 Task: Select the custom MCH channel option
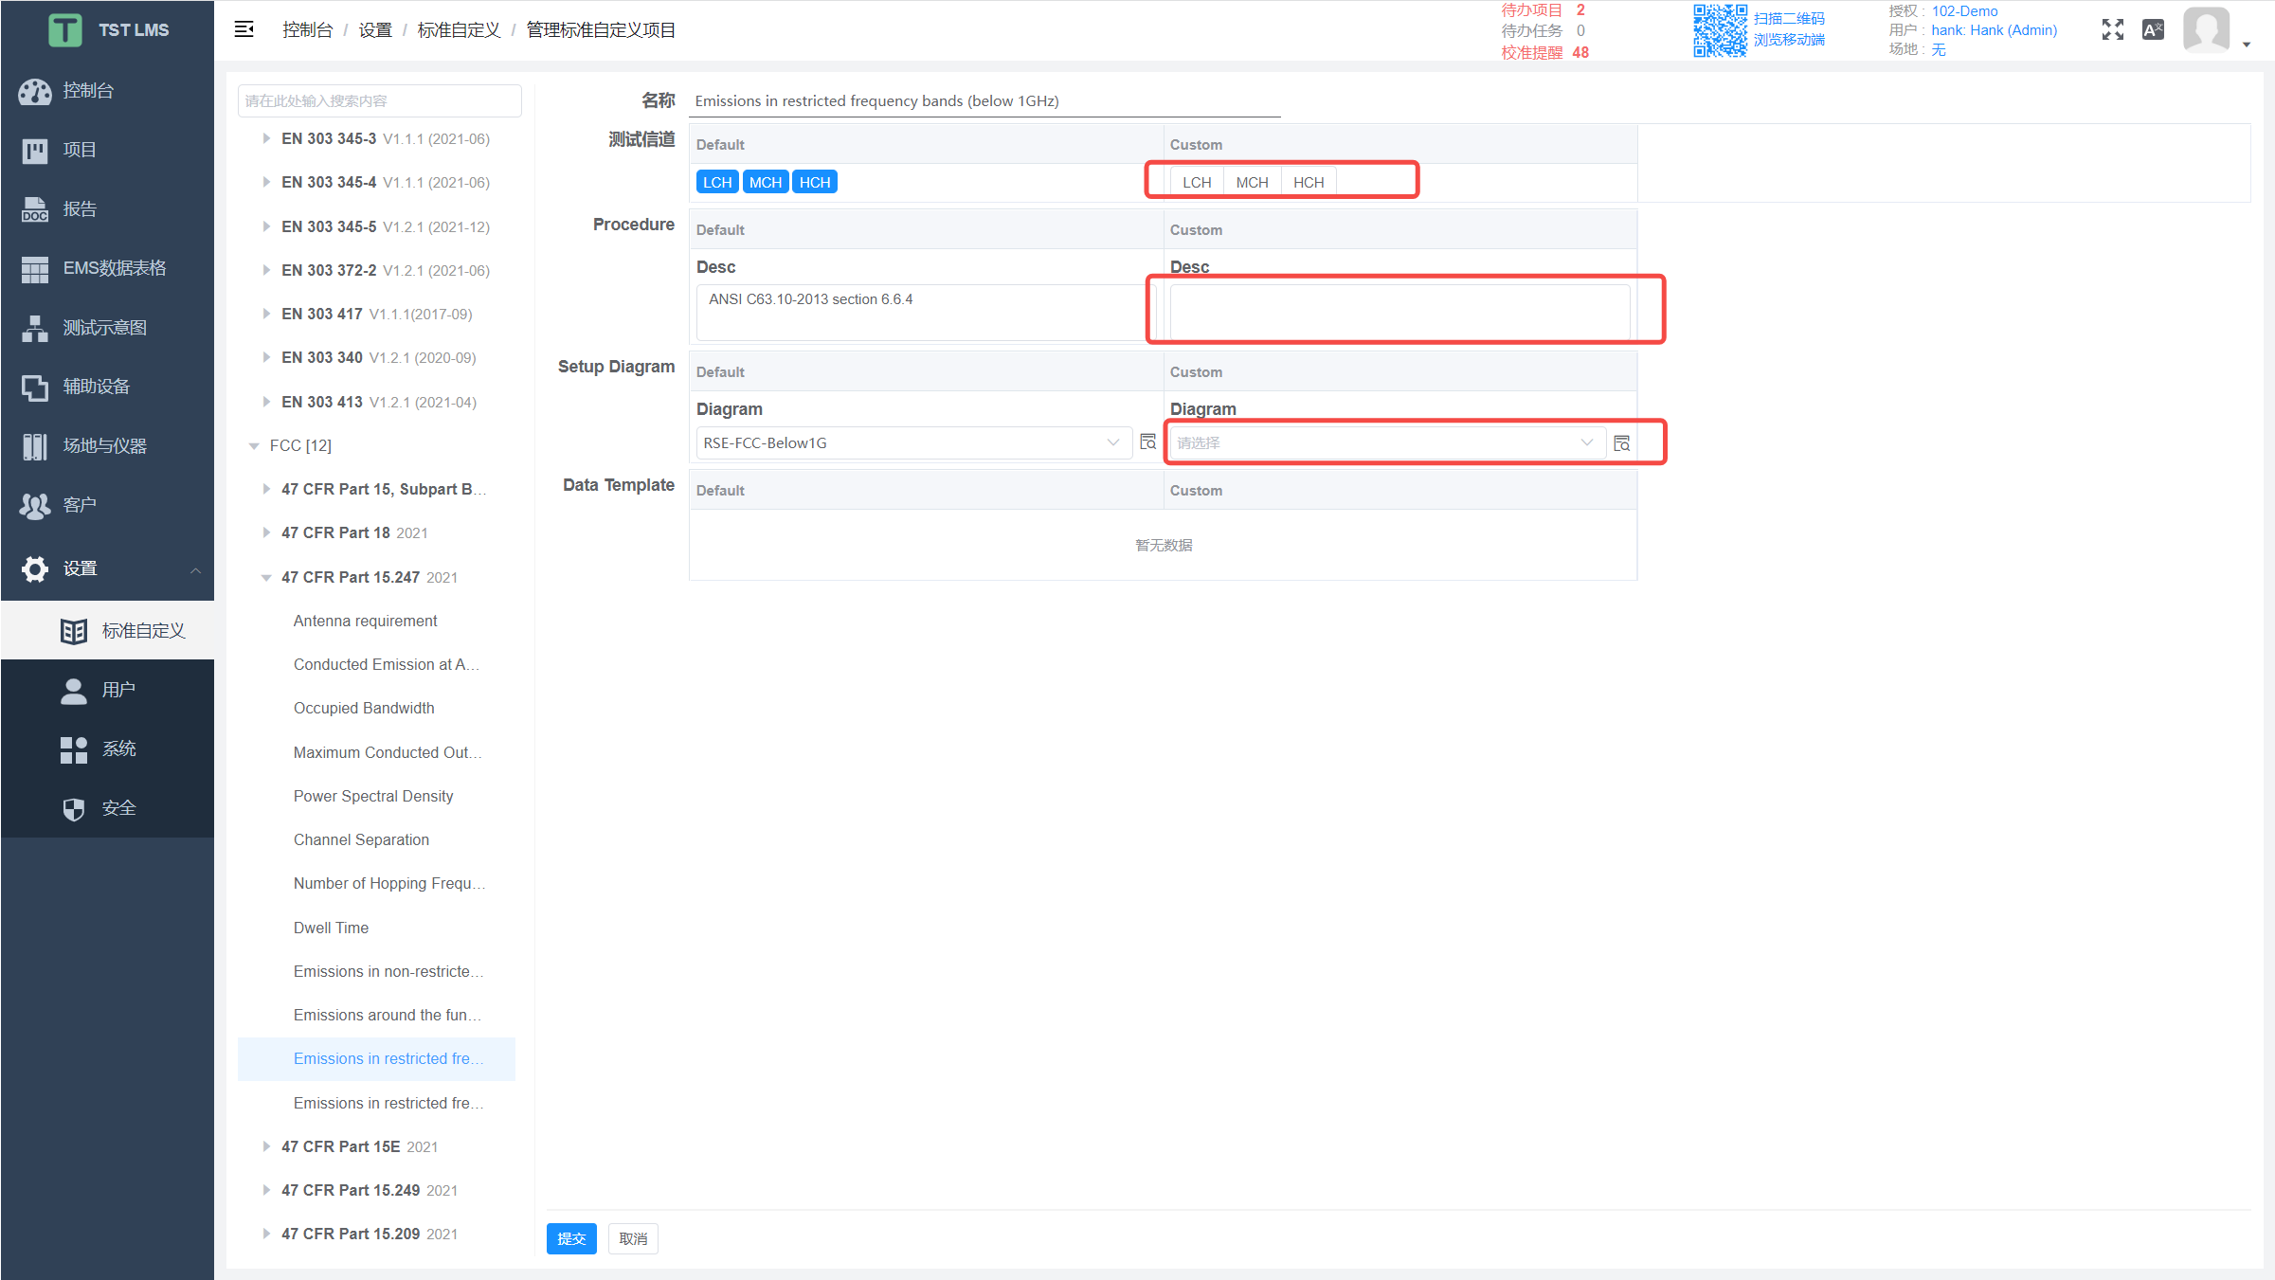pyautogui.click(x=1252, y=182)
